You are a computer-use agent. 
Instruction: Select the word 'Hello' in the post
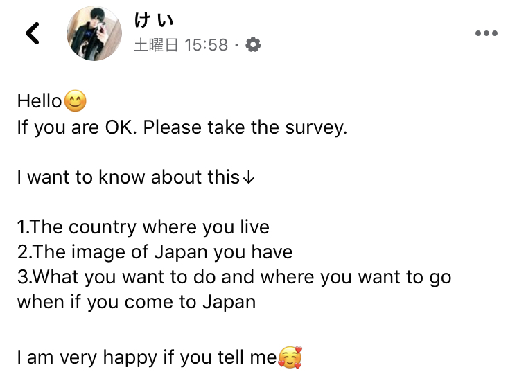(x=40, y=100)
